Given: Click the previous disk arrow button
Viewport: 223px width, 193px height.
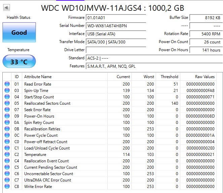Looking at the screenshot, I should click(6, 7).
